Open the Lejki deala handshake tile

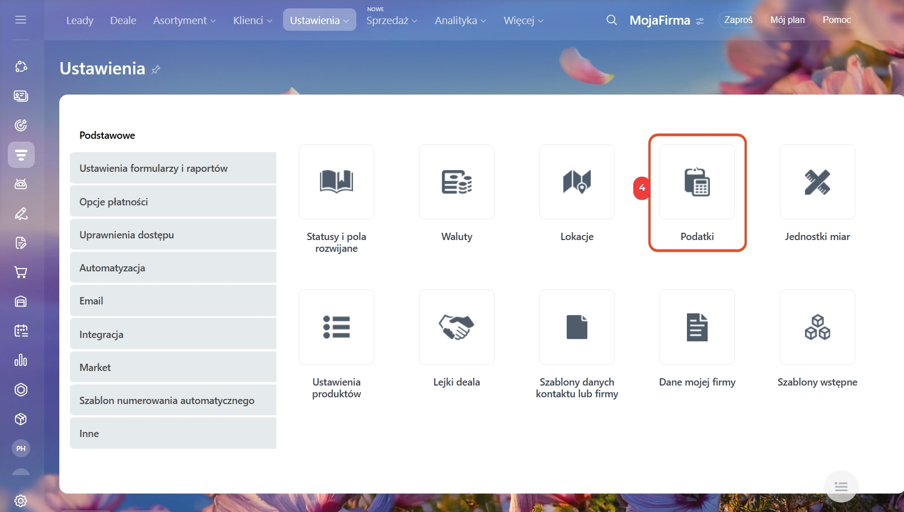[x=456, y=327]
